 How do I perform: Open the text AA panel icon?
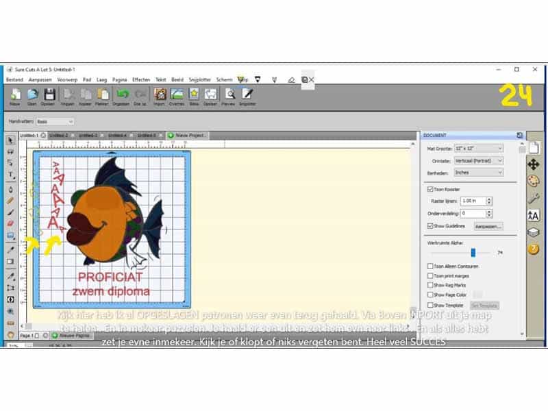click(x=534, y=215)
